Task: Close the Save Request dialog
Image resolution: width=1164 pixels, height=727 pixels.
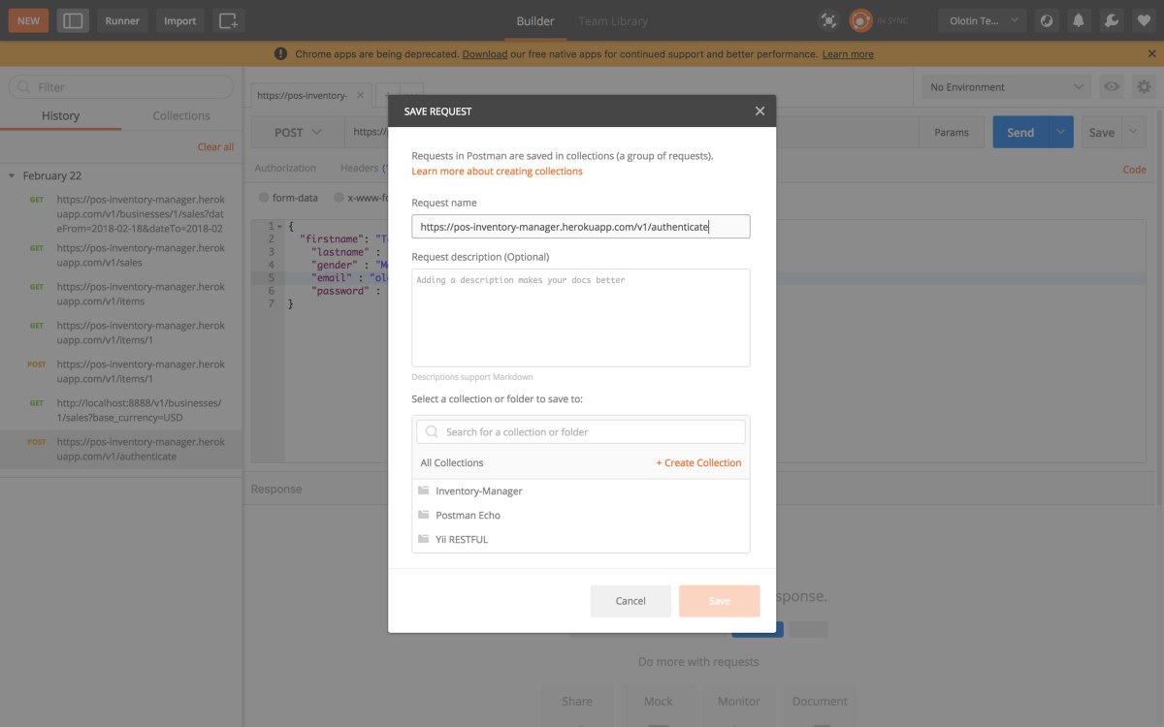Action: (x=760, y=111)
